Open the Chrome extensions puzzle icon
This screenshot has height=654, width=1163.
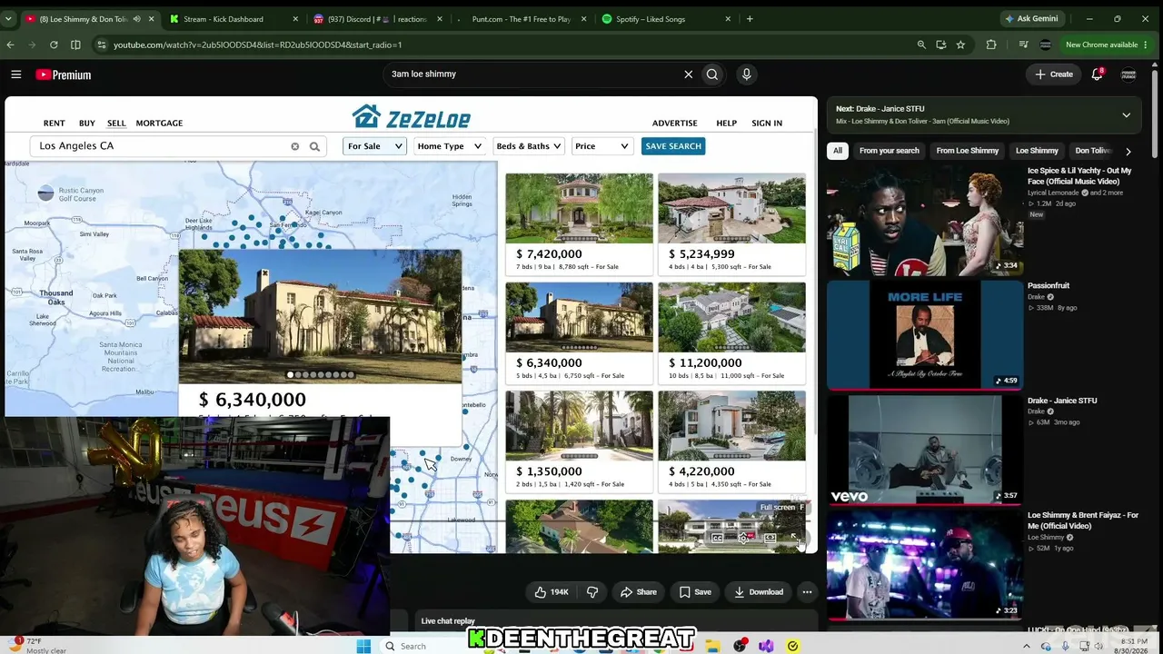(991, 45)
